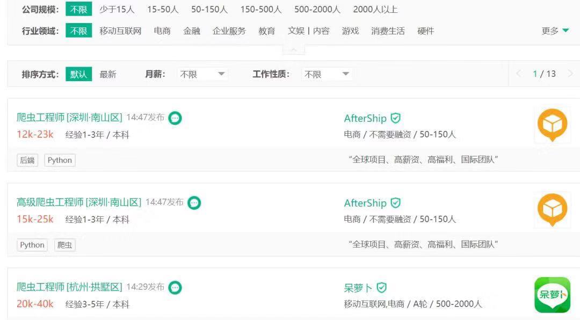The height and width of the screenshot is (320, 580).
Task: Click the AfterShip company name link
Action: (365, 118)
